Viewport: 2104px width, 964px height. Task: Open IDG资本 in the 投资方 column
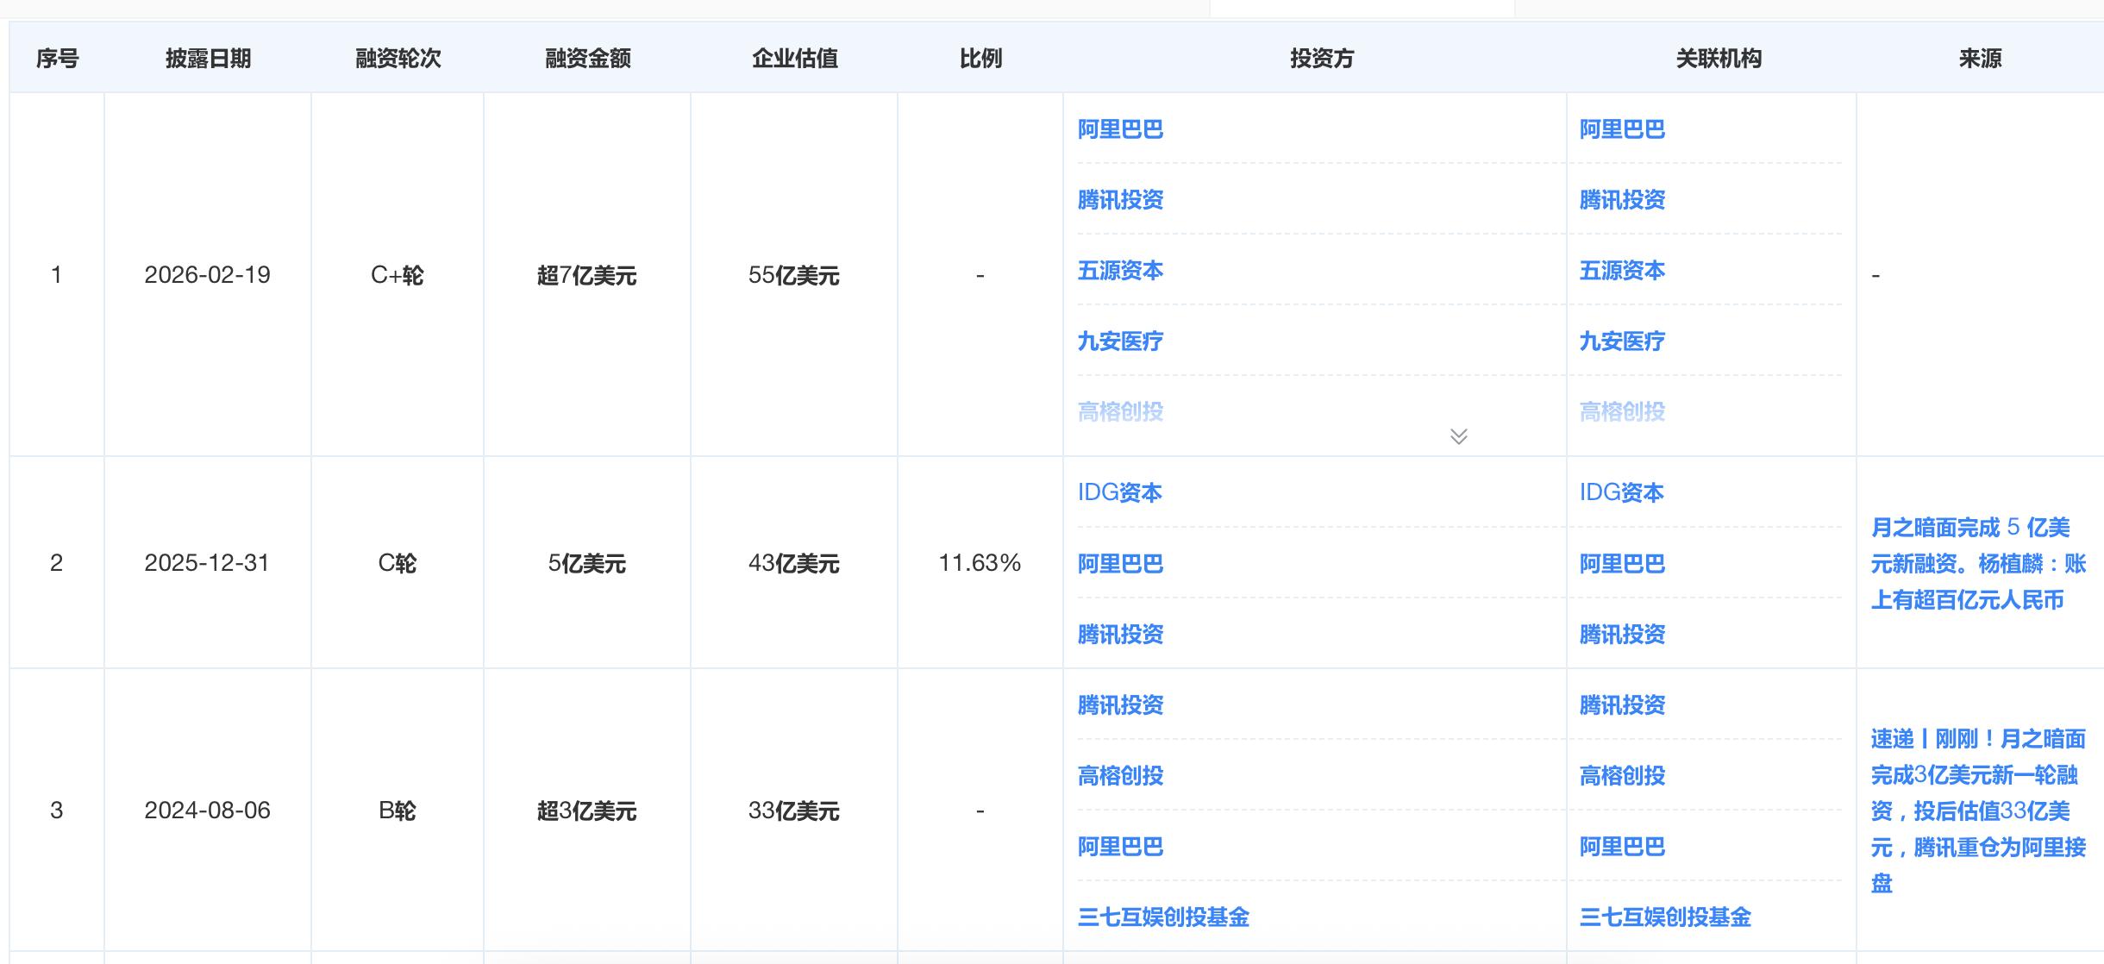(x=1119, y=492)
